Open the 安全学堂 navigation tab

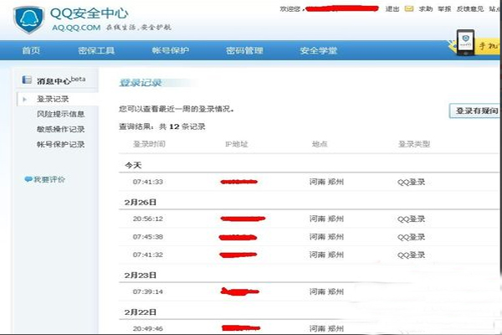319,50
